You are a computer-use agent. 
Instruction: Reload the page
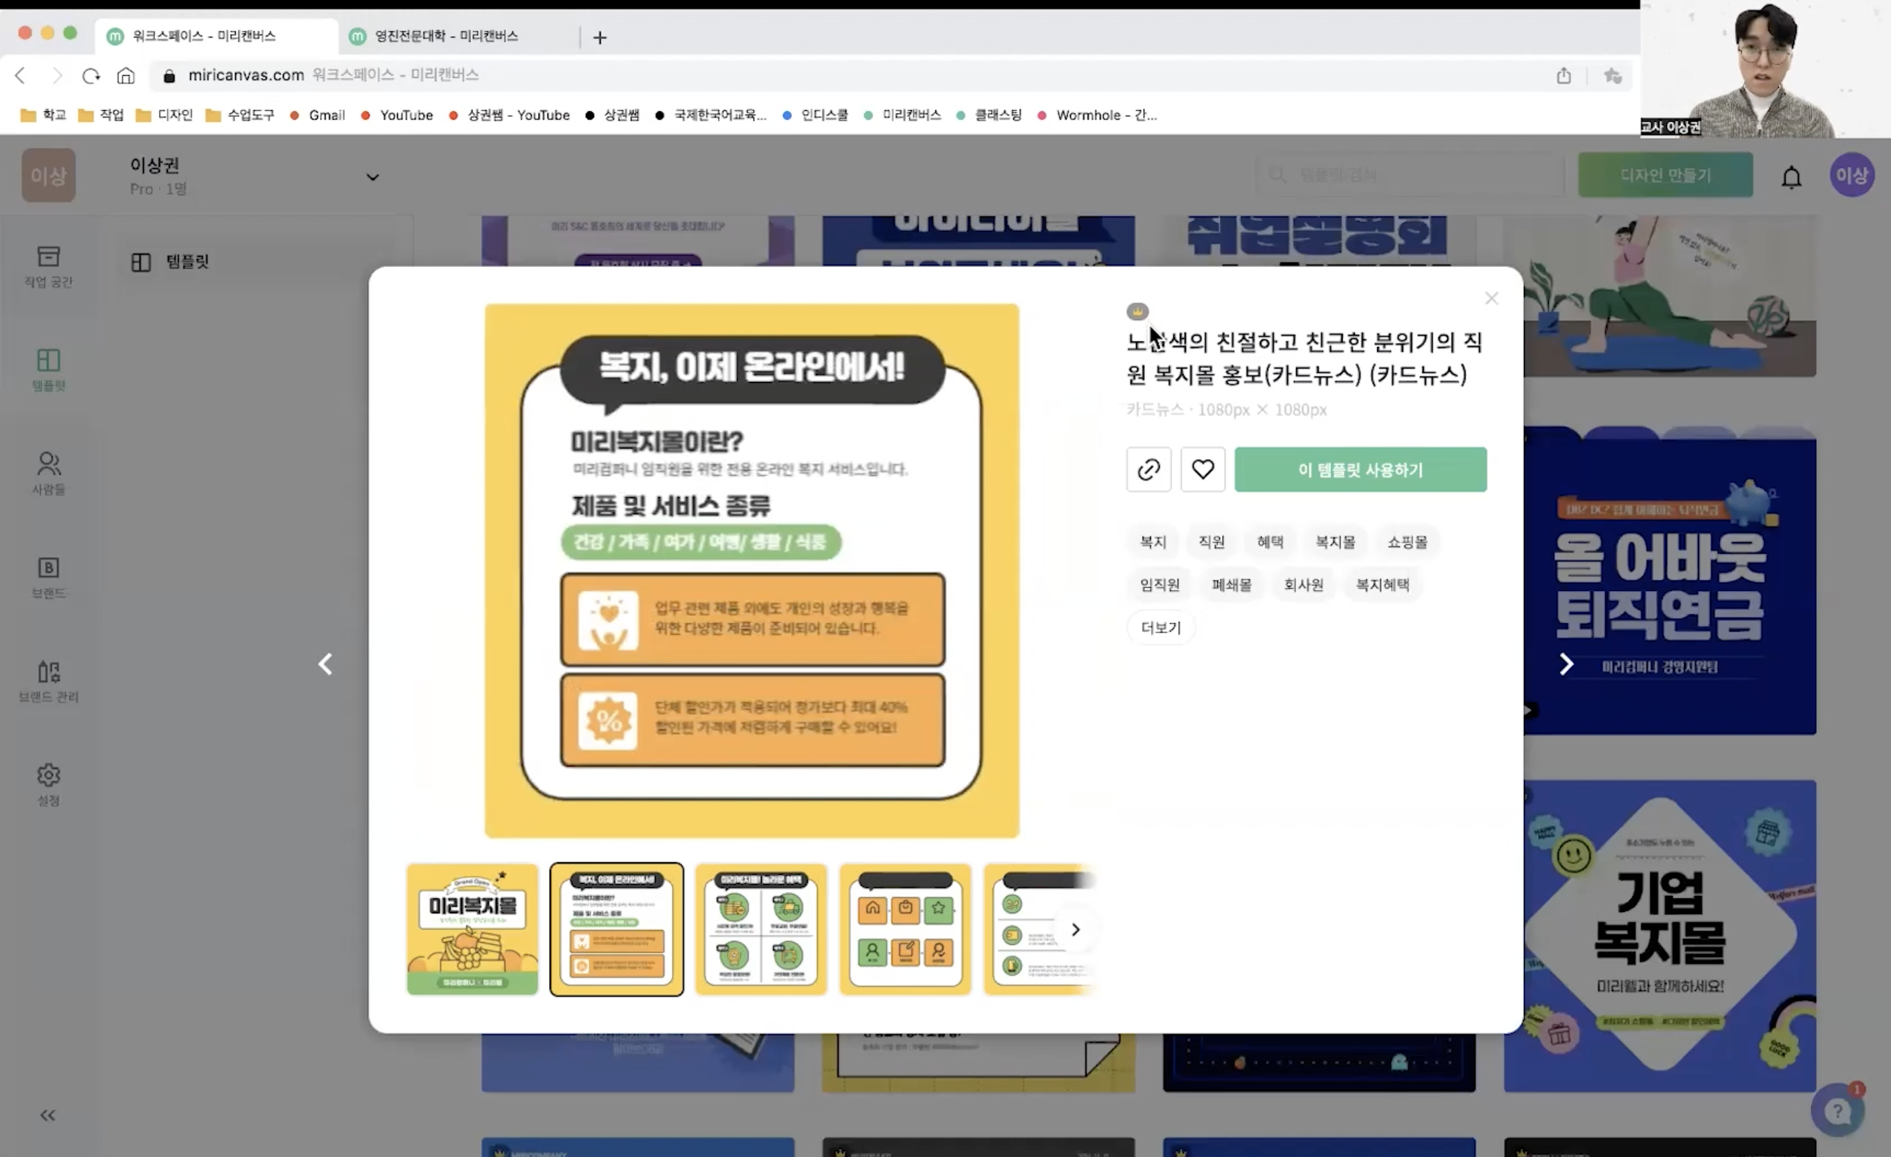point(91,75)
